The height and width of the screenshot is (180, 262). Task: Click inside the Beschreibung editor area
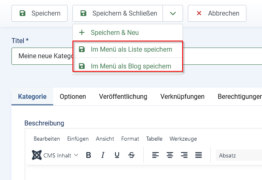pyautogui.click(x=144, y=173)
